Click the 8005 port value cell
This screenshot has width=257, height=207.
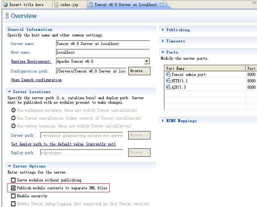(x=251, y=74)
